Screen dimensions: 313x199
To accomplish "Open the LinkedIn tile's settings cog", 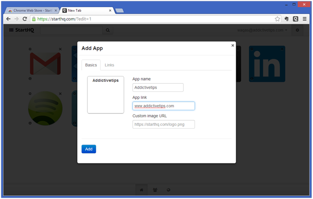I will (252, 49).
